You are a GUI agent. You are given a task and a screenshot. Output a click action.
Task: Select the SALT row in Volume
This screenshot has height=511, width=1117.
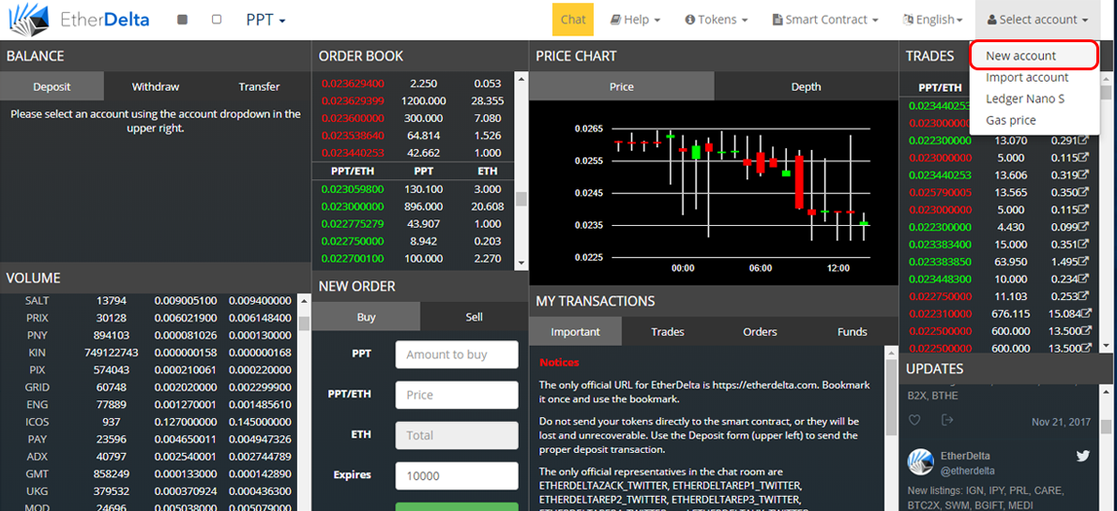coord(149,301)
